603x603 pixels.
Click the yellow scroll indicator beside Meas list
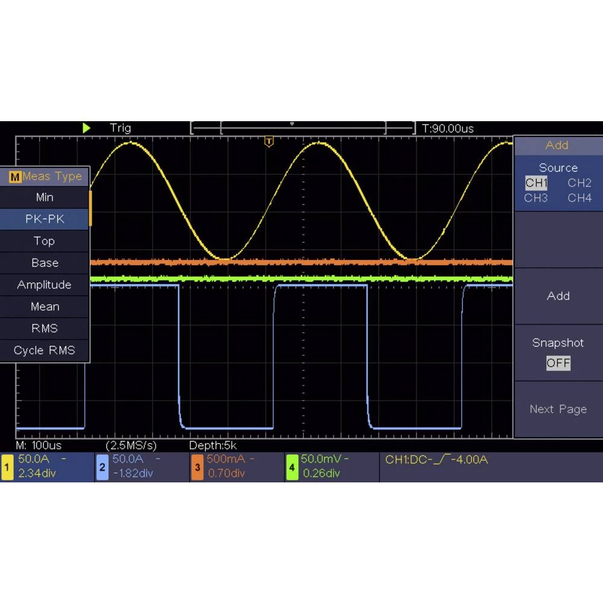coord(90,208)
